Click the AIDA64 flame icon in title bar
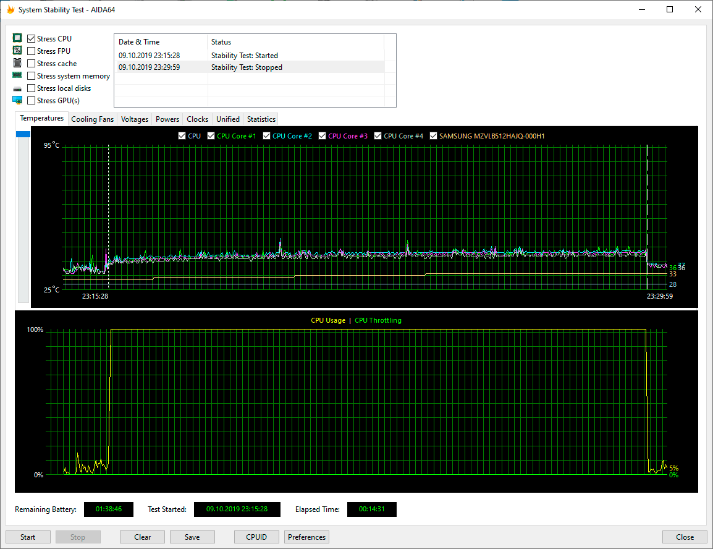713x549 pixels. (10, 9)
